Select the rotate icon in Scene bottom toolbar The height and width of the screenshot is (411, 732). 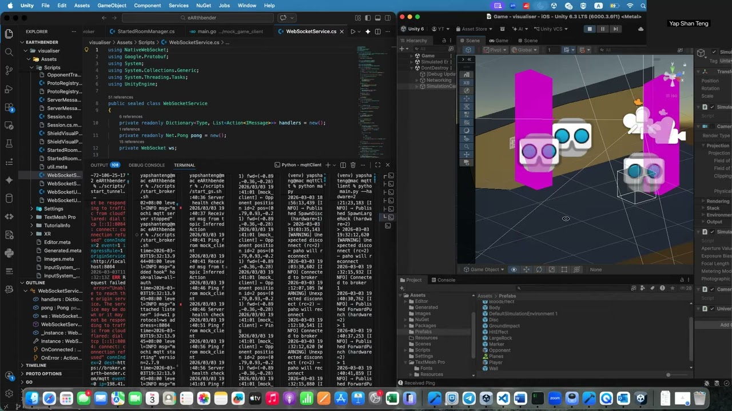pyautogui.click(x=539, y=269)
